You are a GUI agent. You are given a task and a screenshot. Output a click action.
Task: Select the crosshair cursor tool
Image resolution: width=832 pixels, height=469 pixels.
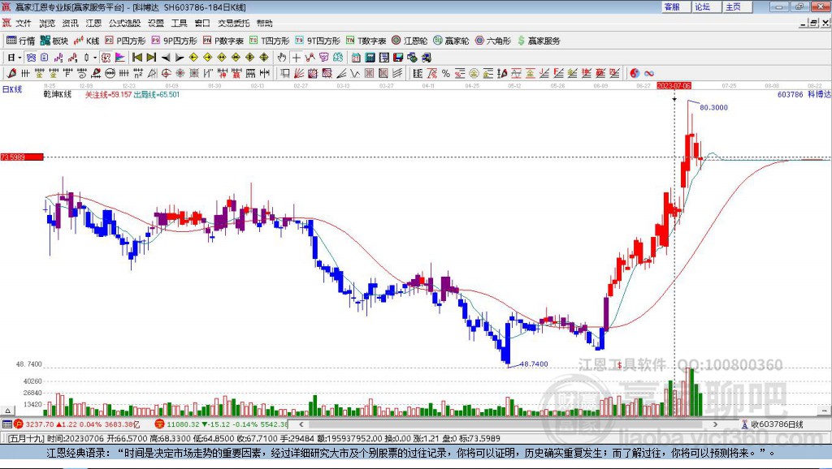pyautogui.click(x=296, y=58)
